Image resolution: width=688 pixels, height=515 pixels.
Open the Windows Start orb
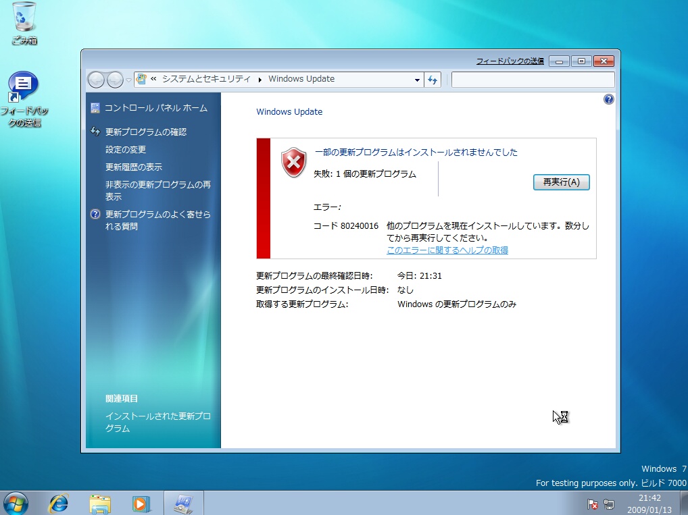(16, 503)
